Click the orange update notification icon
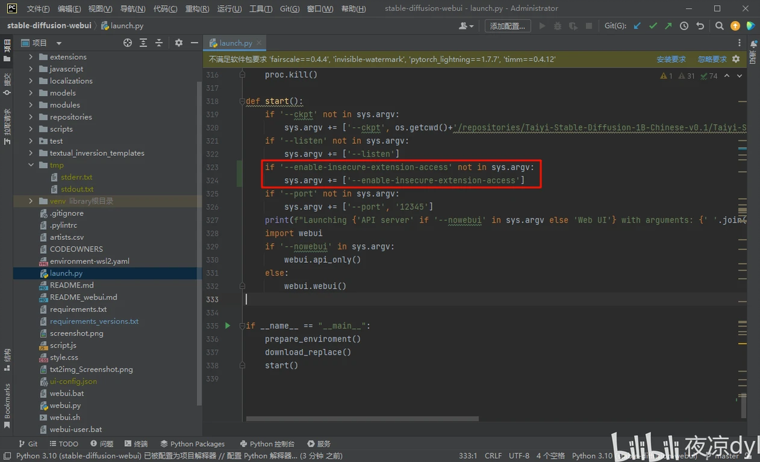 click(x=735, y=26)
